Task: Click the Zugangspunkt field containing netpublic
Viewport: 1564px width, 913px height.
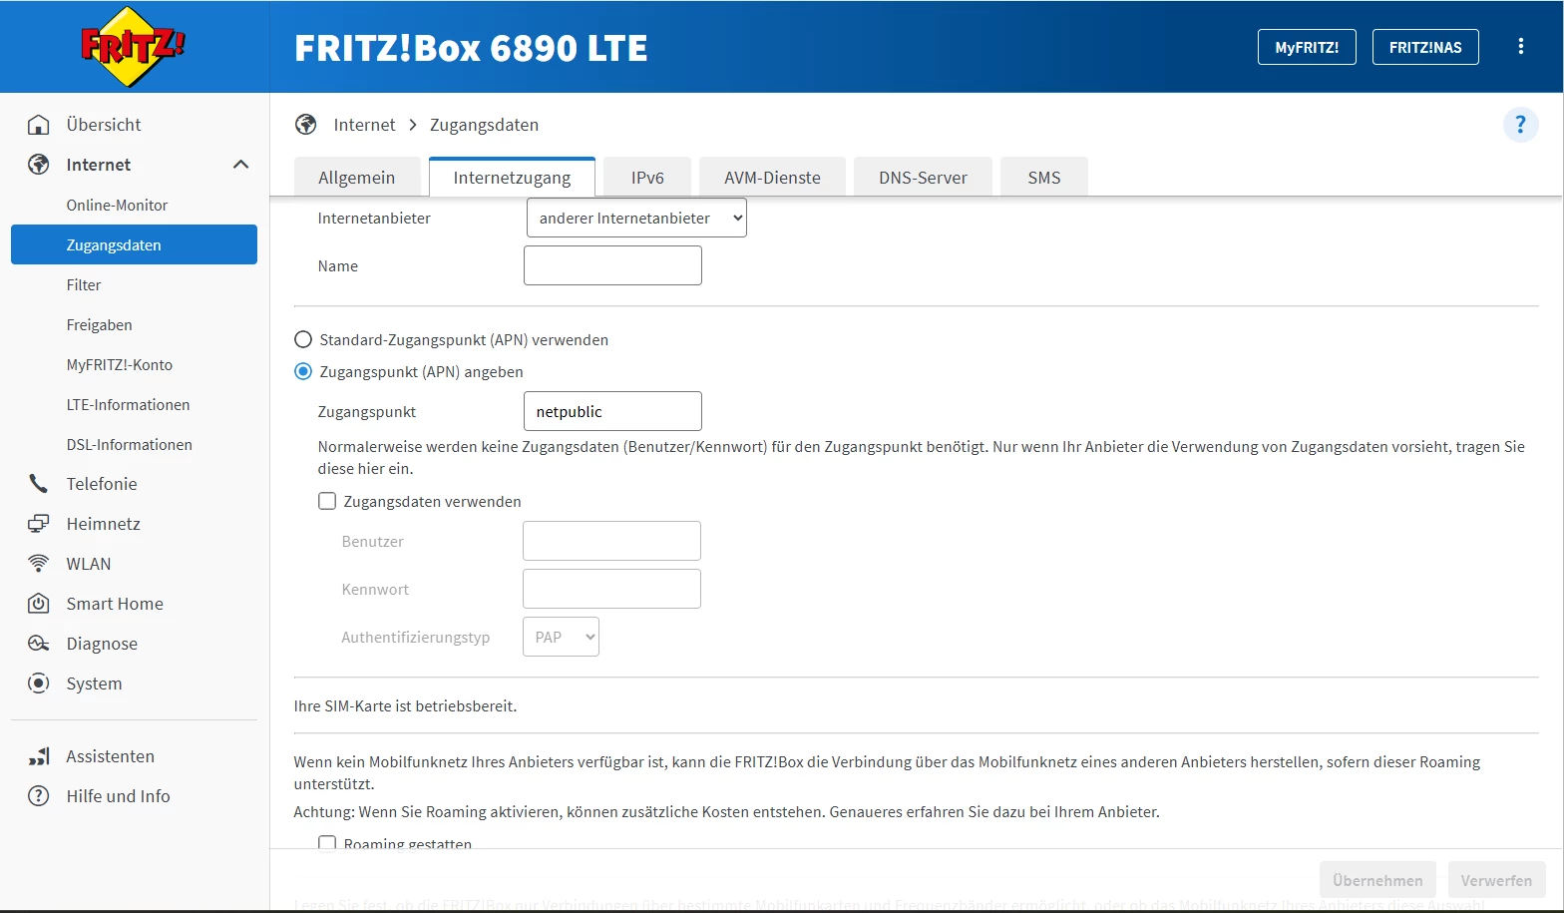Action: pos(612,411)
